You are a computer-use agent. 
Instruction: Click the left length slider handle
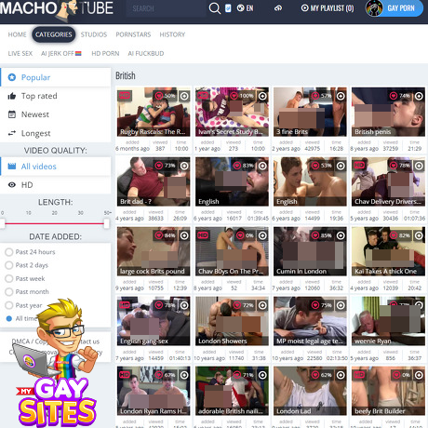tap(2, 223)
